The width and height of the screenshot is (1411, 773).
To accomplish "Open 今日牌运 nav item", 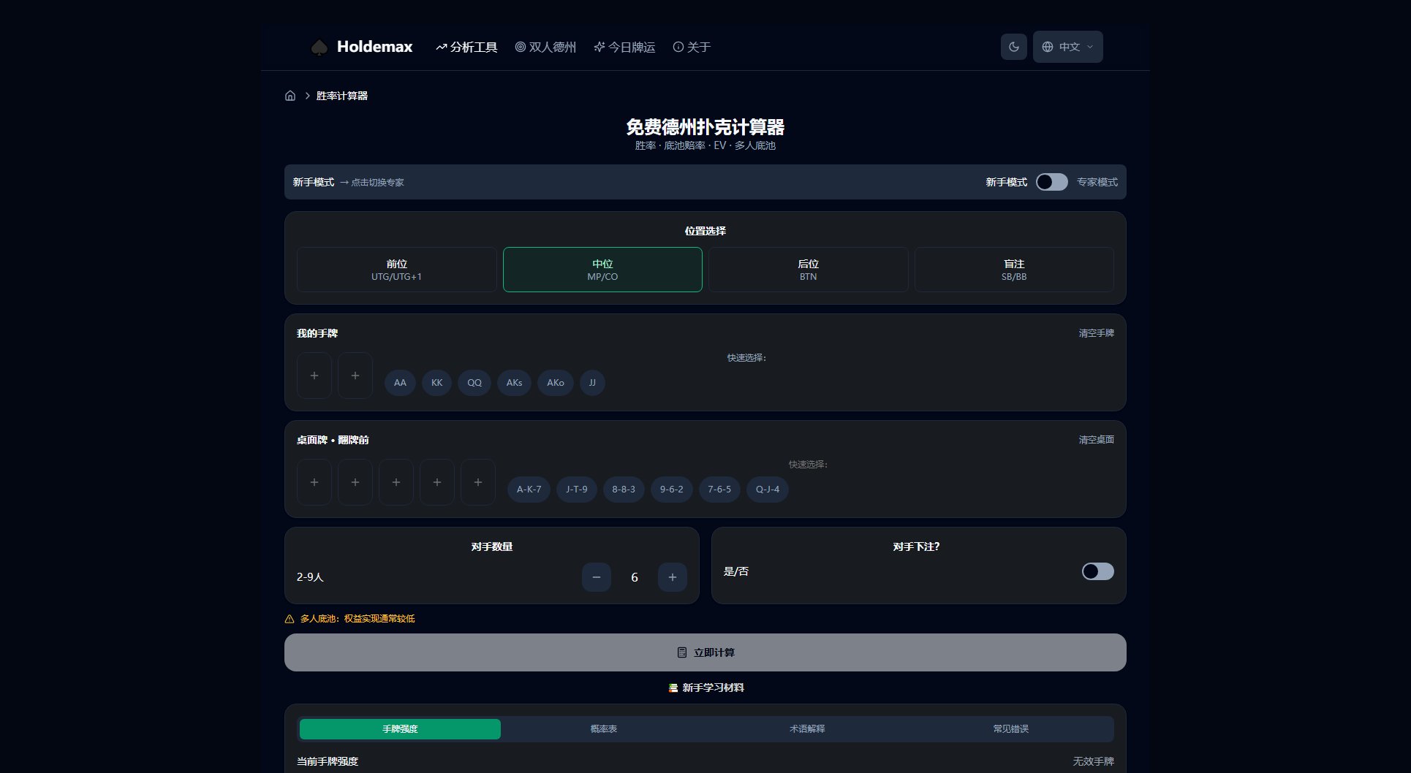I will (624, 47).
